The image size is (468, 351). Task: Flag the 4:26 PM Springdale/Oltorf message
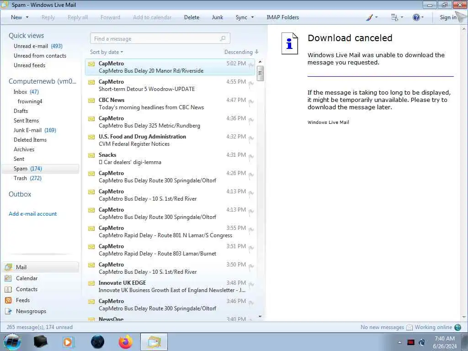point(251,175)
